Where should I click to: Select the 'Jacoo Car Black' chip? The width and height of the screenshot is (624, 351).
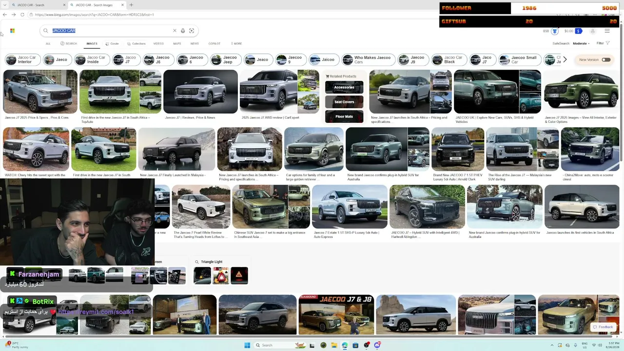[448, 60]
